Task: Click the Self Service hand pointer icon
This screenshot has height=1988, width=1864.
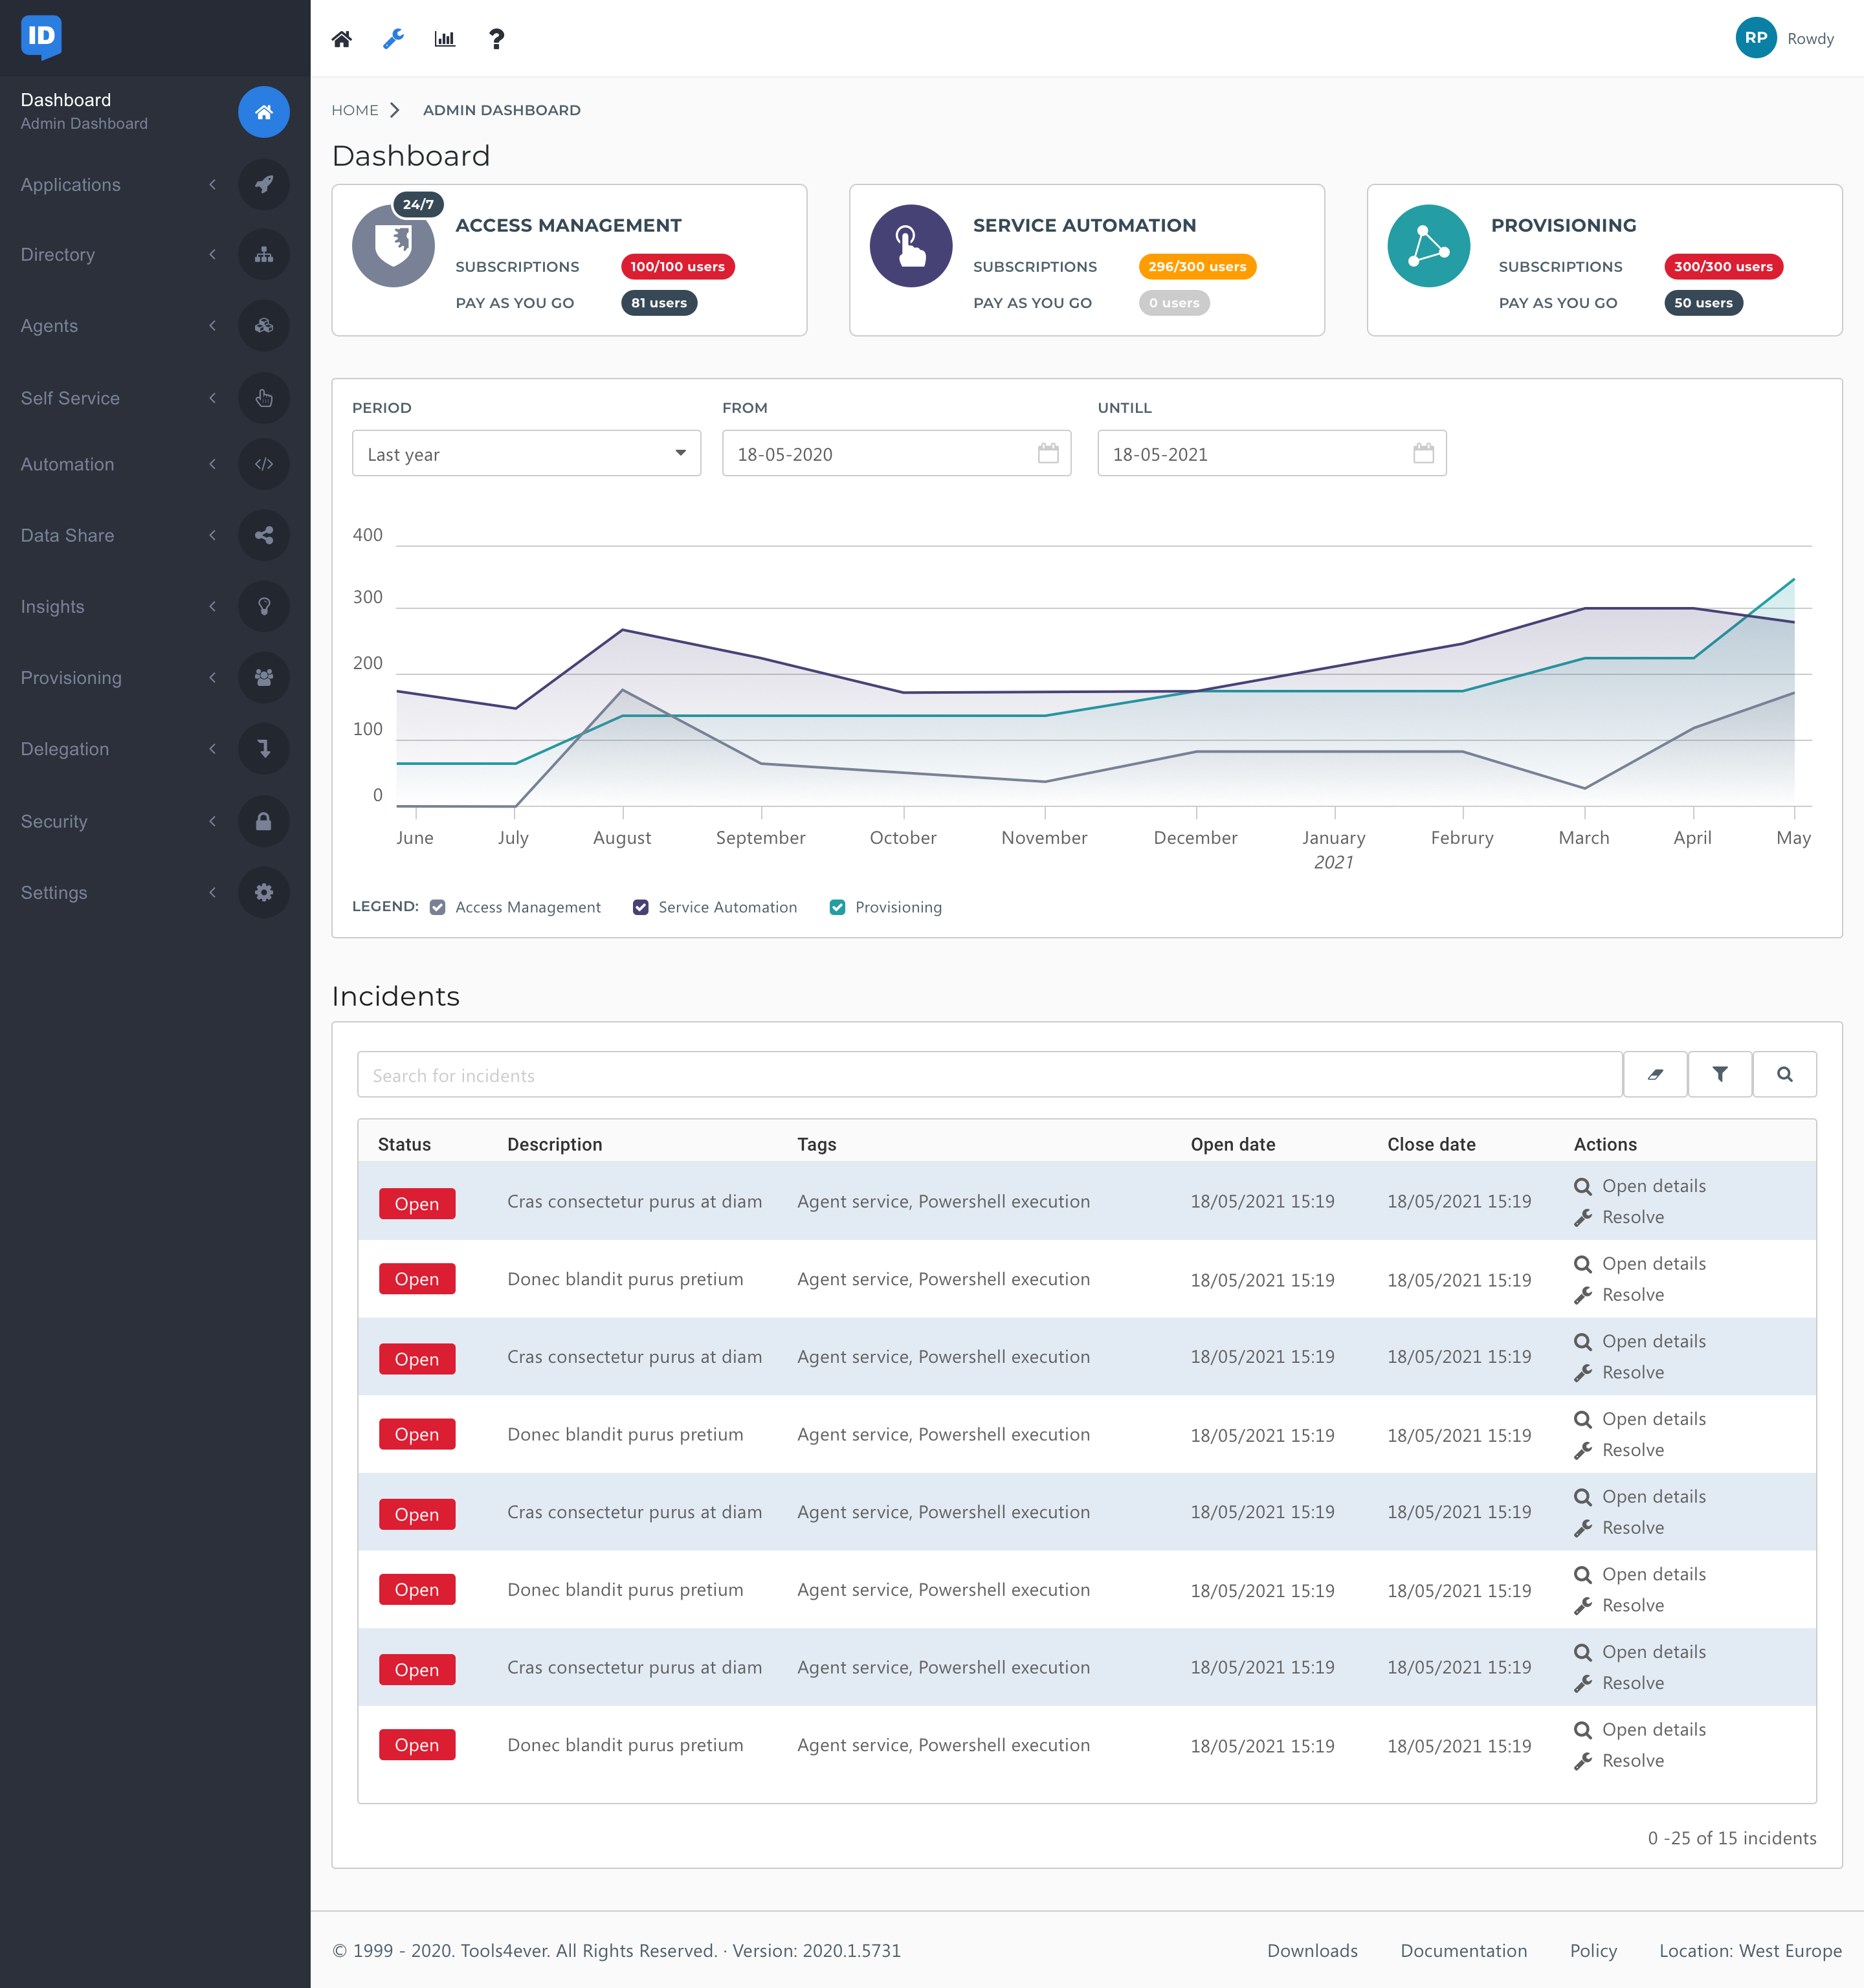Action: pos(264,398)
